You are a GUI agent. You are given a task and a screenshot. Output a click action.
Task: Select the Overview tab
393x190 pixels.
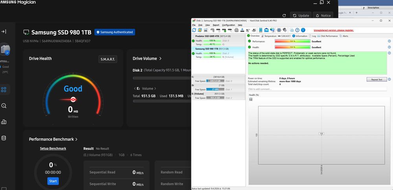coord(253,36)
